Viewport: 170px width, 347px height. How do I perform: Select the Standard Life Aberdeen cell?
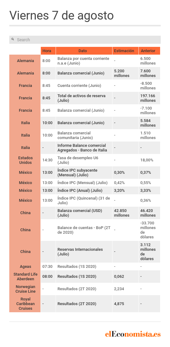tap(25, 277)
